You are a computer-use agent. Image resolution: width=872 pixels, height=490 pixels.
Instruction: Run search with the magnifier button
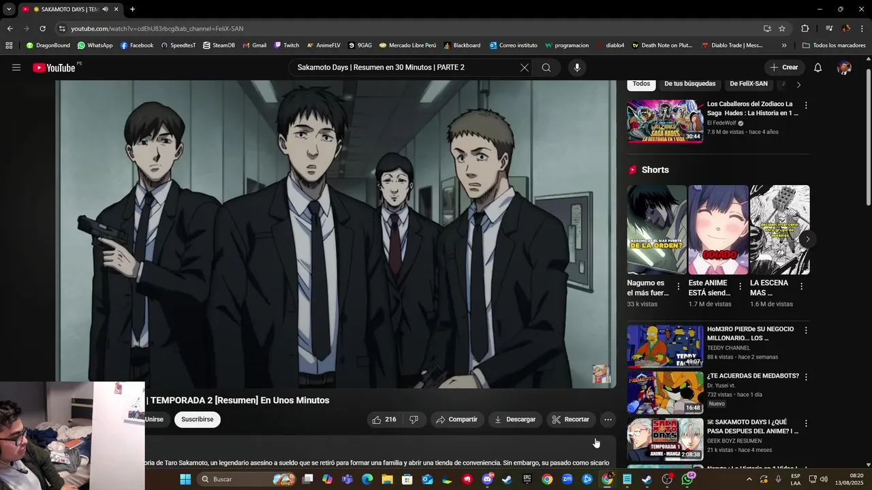point(546,67)
